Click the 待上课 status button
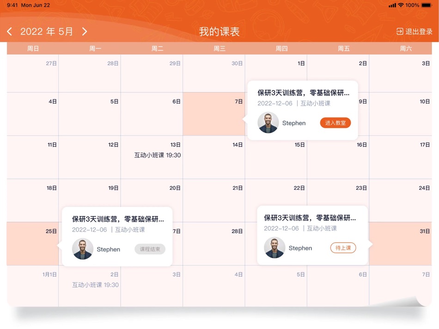 343,248
